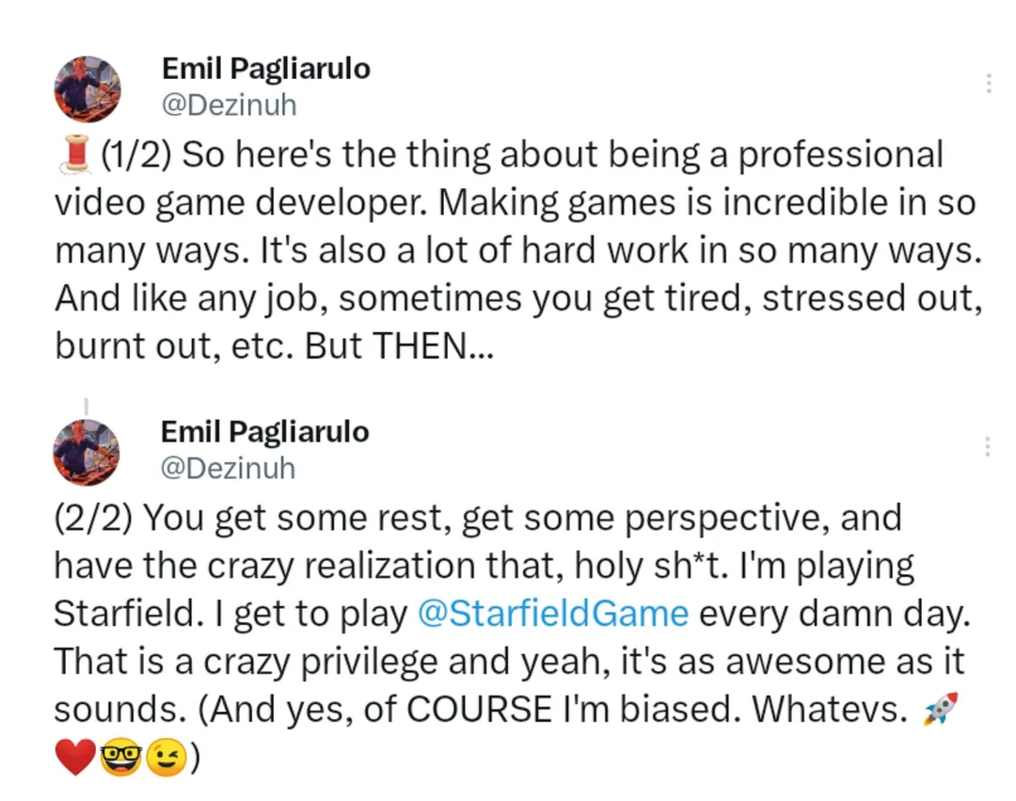This screenshot has height=801, width=1016.
Task: Click the @Dezinuh handle on the first tweet
Action: point(229,105)
